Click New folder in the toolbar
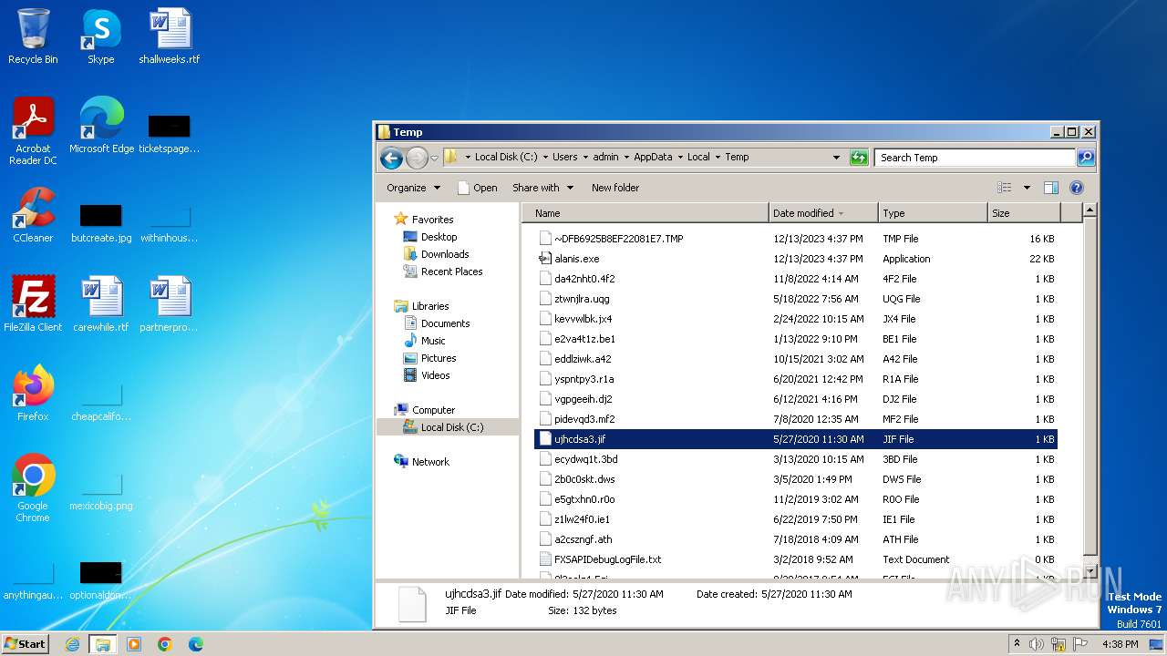Screen dimensions: 1167x656 (x=615, y=188)
